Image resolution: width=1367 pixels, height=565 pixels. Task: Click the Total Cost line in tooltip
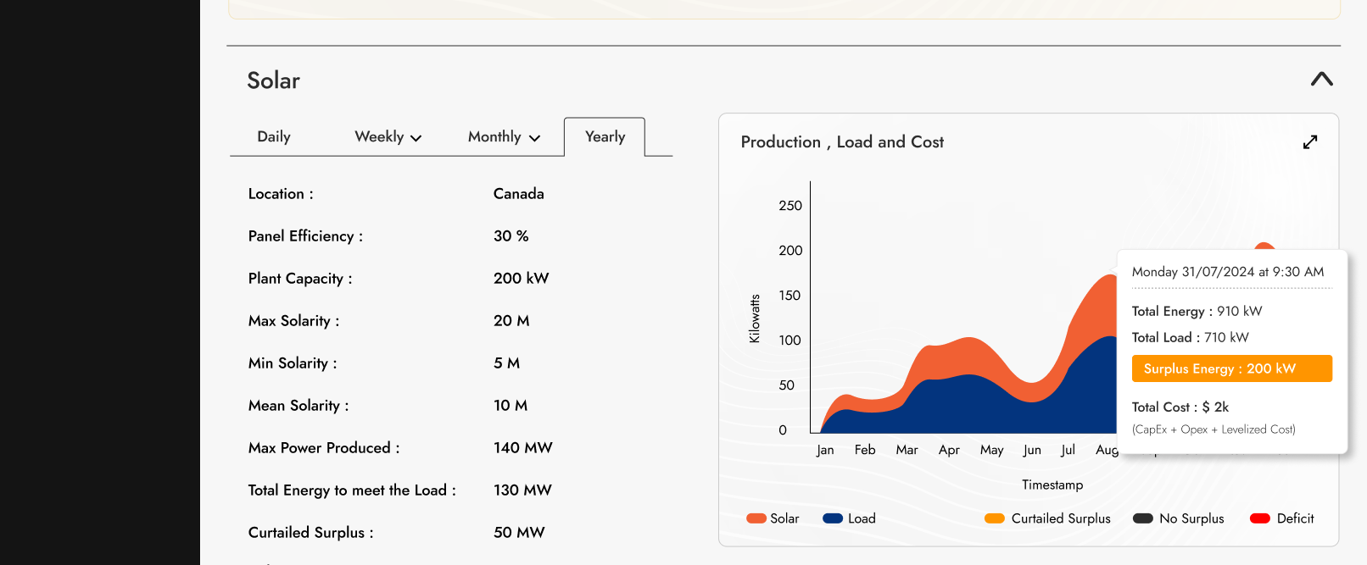1180,407
